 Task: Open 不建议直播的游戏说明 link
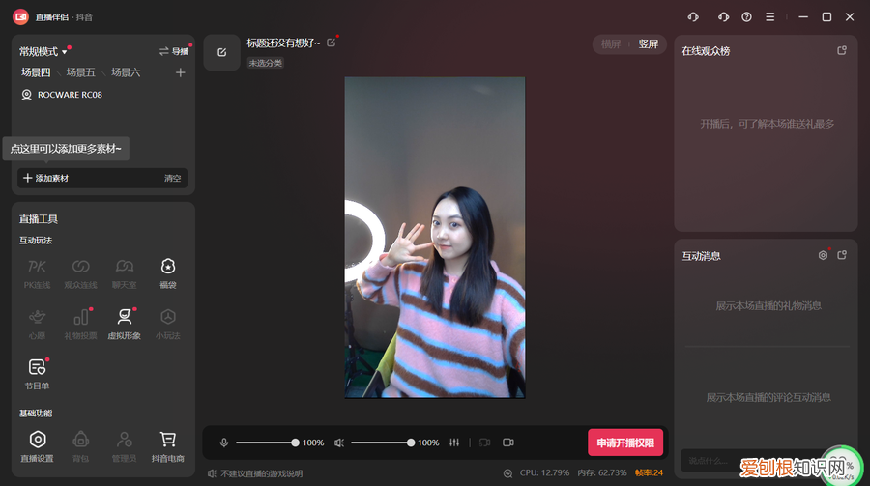255,473
